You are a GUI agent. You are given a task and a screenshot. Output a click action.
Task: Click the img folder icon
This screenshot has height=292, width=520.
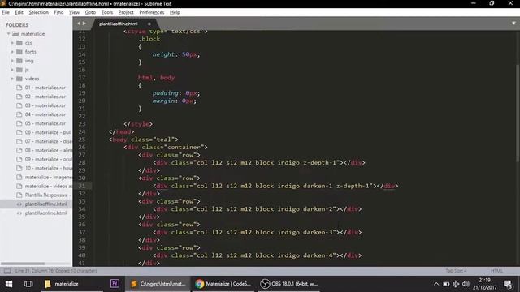19,61
